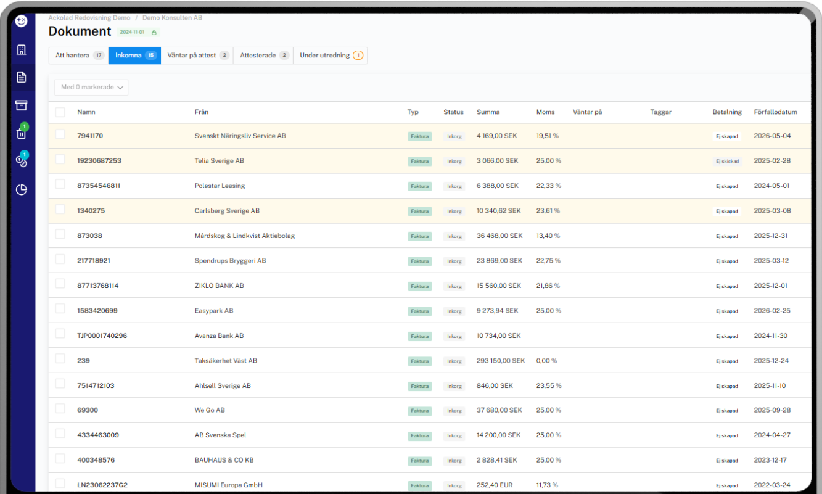822x494 pixels.
Task: Open document name 87354546811
Action: click(99, 186)
